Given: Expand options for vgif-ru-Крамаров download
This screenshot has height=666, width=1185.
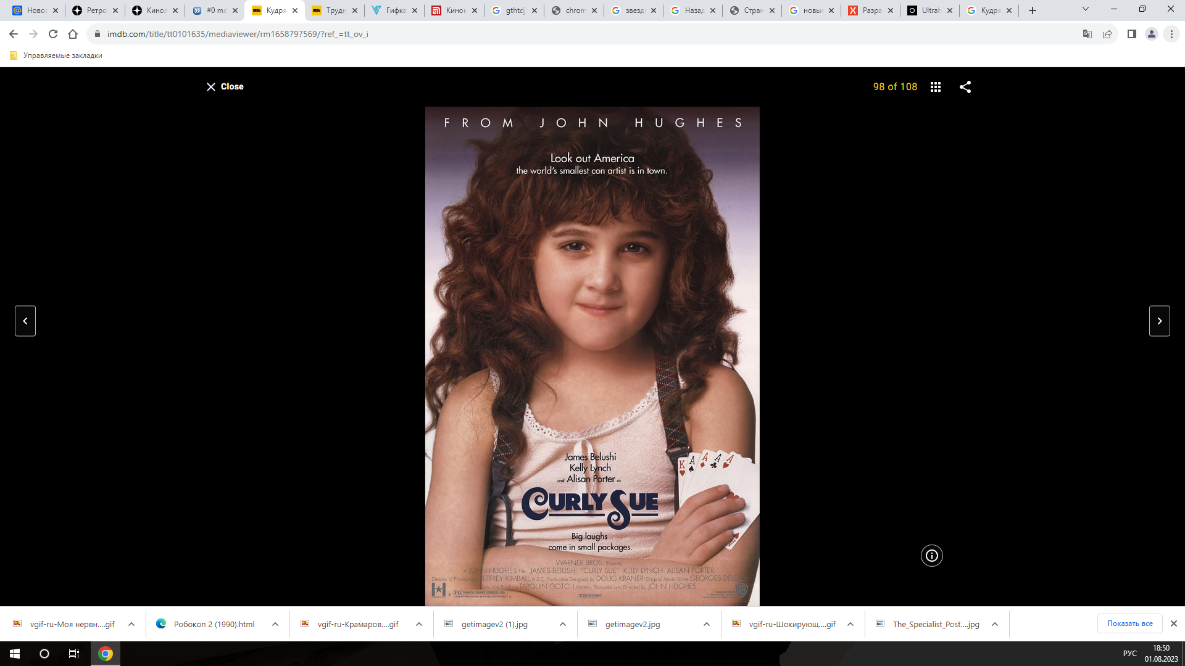Looking at the screenshot, I should pyautogui.click(x=419, y=624).
